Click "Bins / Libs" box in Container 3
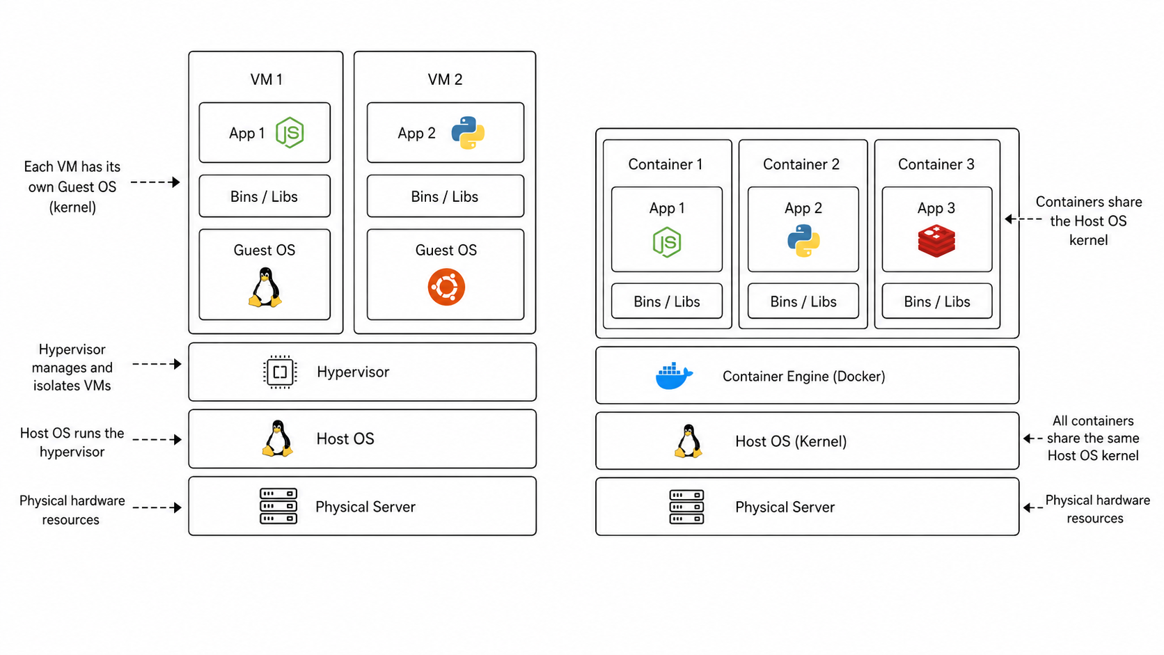This screenshot has height=655, width=1164. coord(937,301)
